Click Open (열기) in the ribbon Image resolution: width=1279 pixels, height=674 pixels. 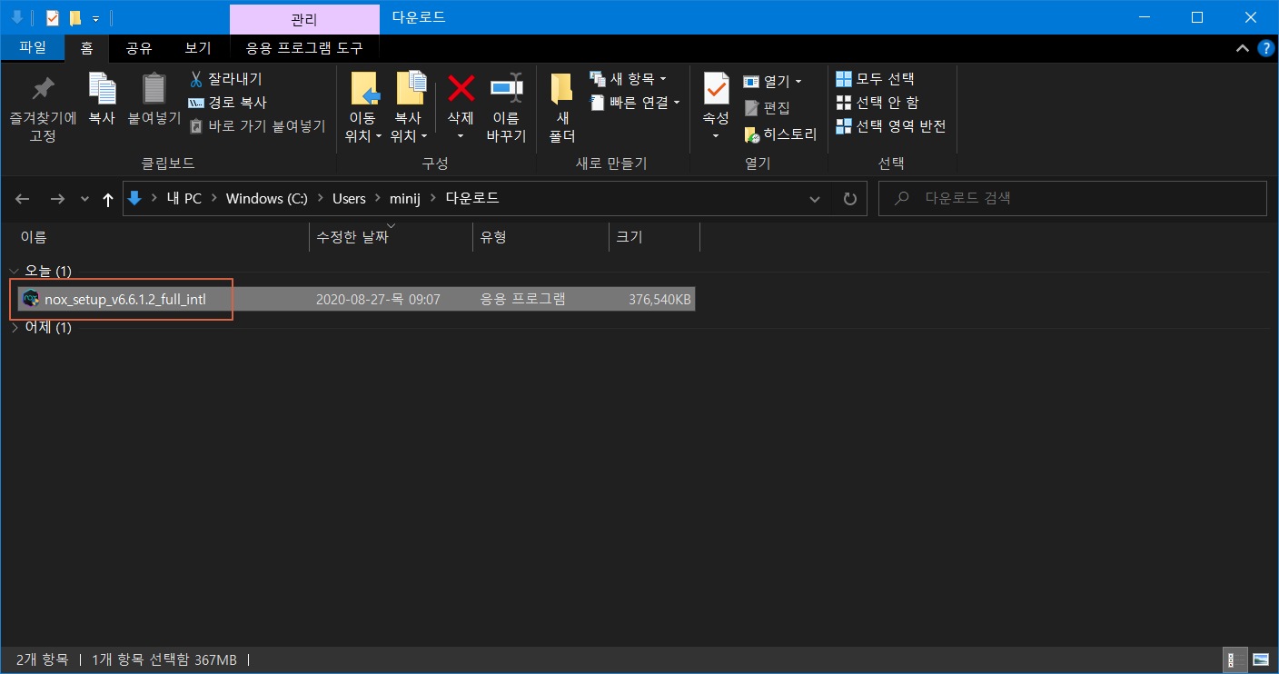(772, 81)
